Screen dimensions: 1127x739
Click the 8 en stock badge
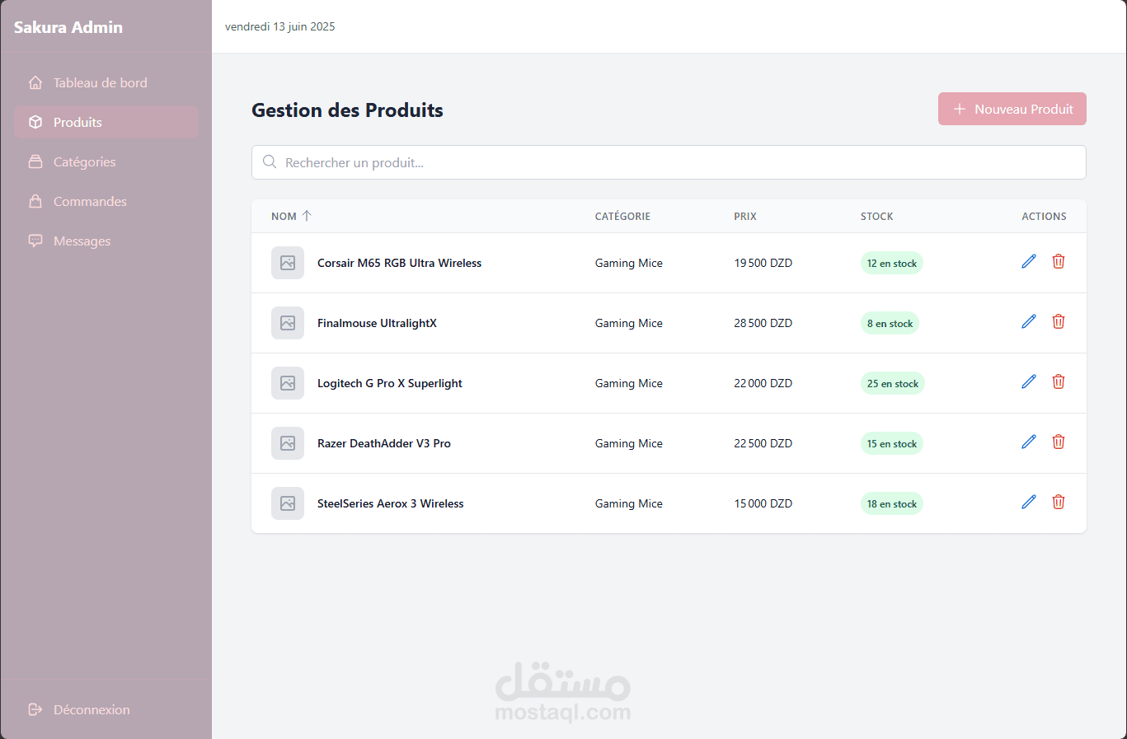890,323
